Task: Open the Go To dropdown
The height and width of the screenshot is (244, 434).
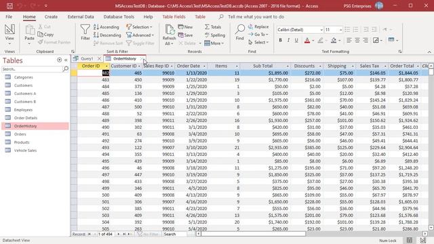Action: point(258,35)
